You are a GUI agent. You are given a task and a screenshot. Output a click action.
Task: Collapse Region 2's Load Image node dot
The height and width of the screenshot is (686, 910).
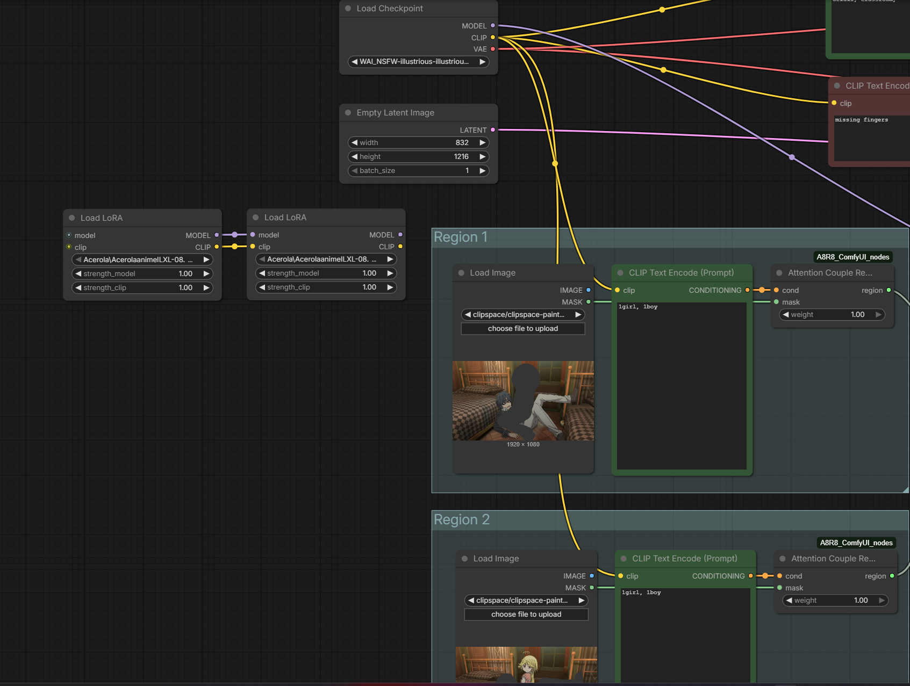point(464,559)
